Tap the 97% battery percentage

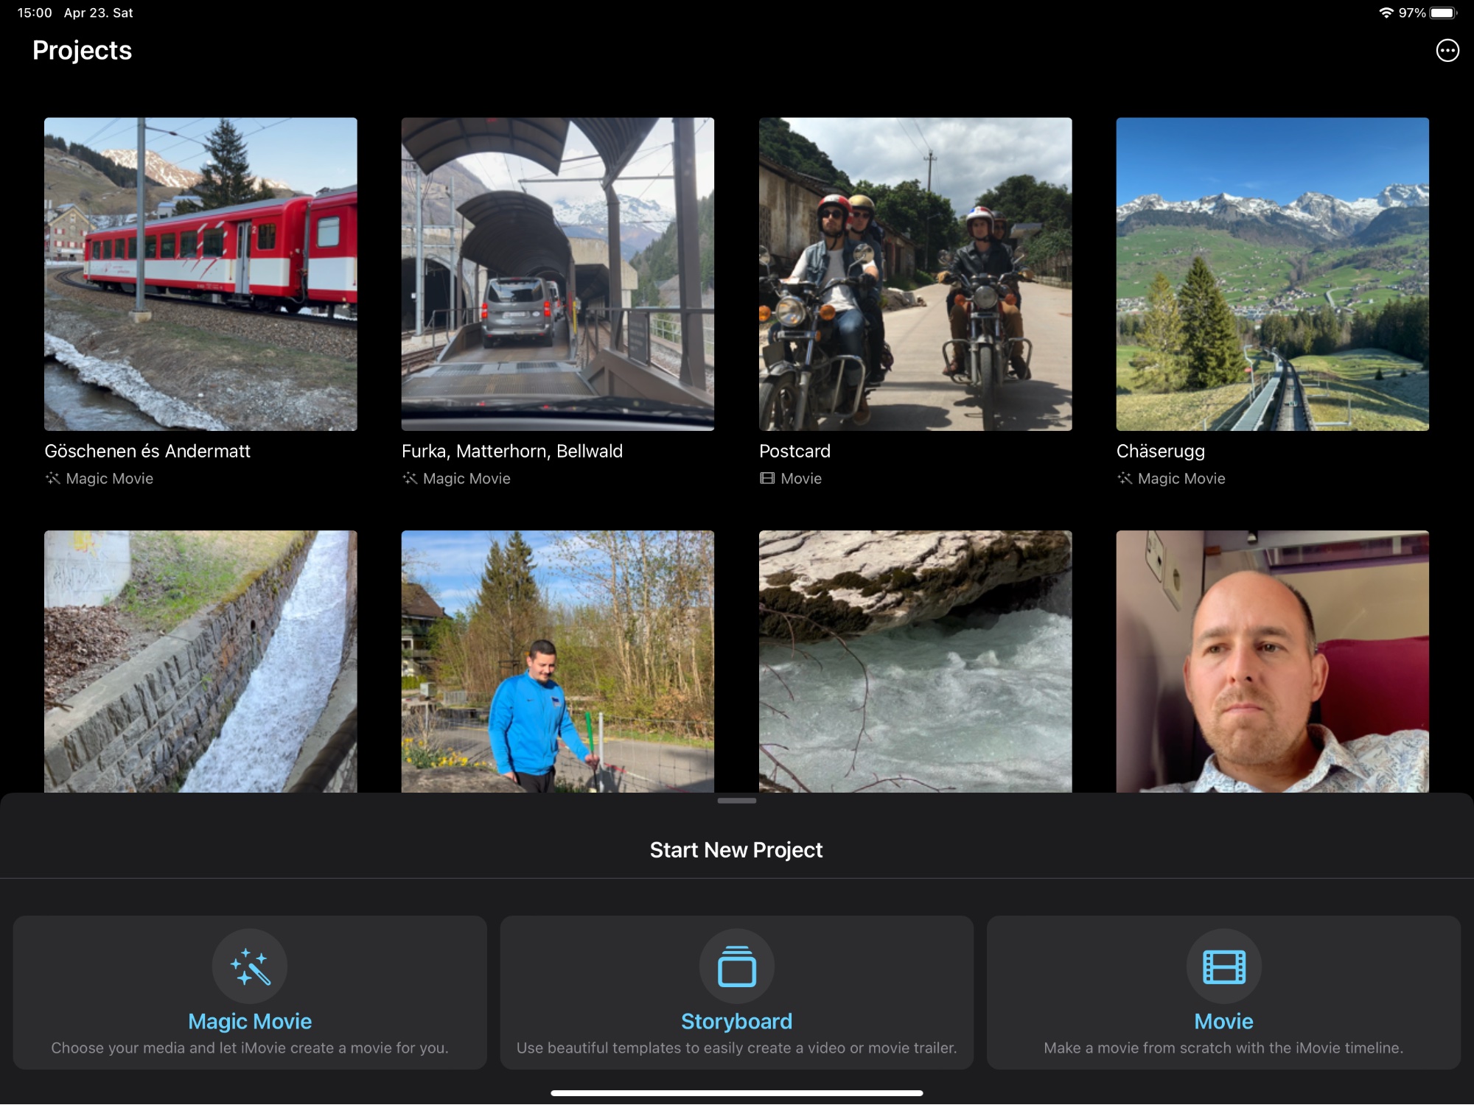pyautogui.click(x=1412, y=13)
